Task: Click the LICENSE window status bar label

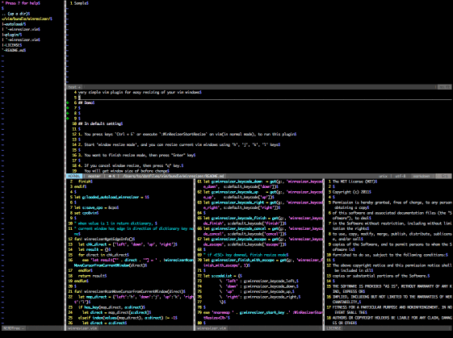Action: (x=334, y=328)
